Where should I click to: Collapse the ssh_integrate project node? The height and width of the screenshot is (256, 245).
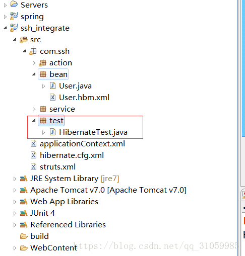[x=5, y=28]
